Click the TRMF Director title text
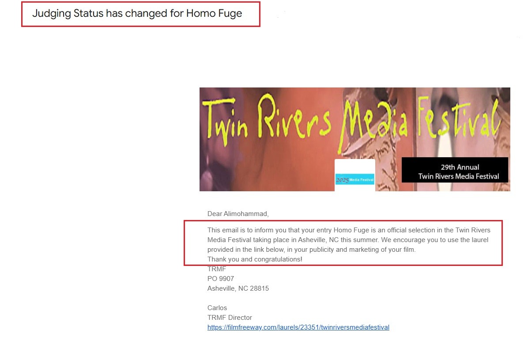The image size is (524, 345). [x=230, y=317]
